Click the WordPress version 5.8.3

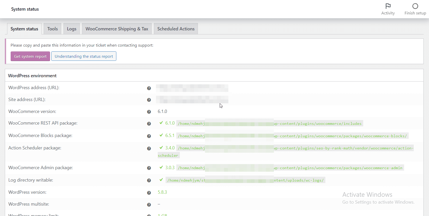tap(162, 192)
